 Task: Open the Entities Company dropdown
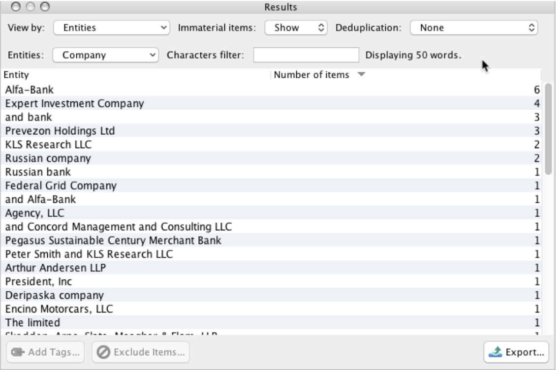[105, 55]
